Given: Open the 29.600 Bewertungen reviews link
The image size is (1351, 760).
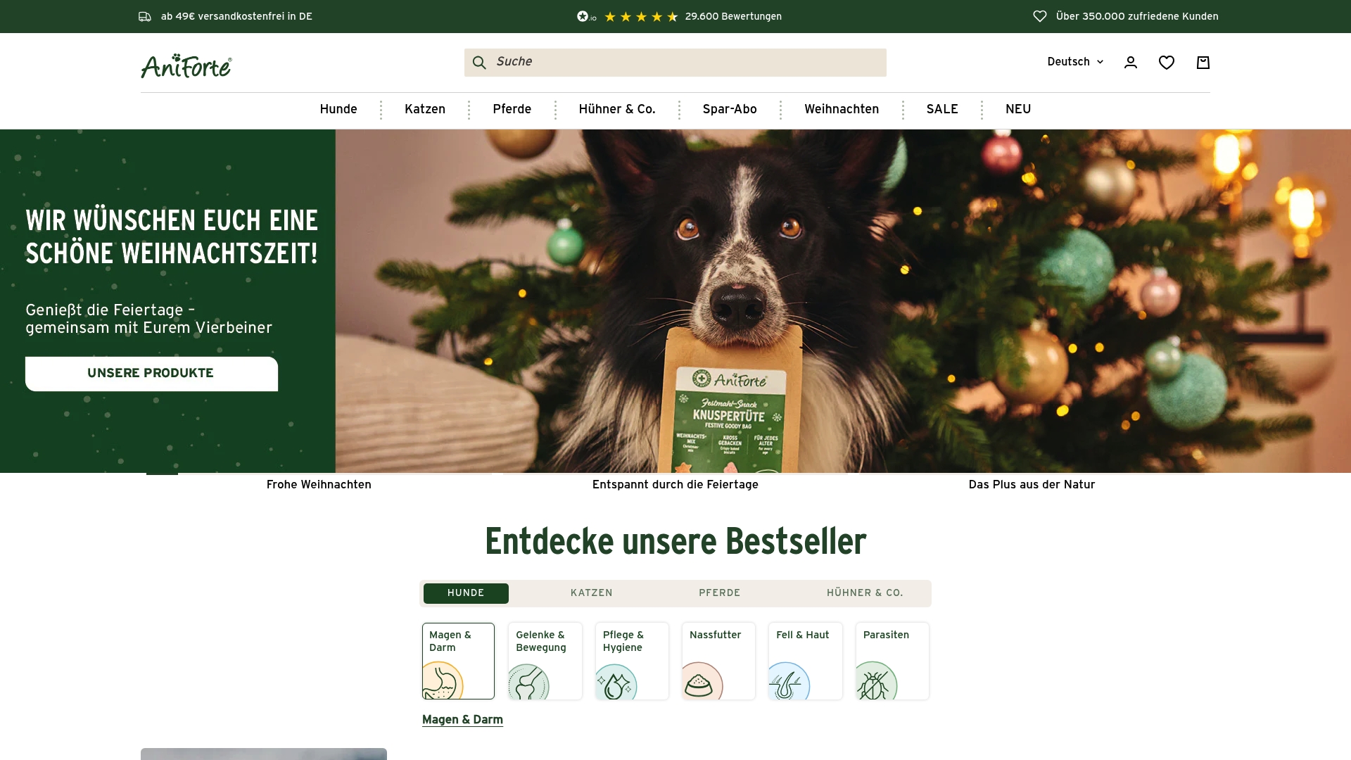Looking at the screenshot, I should point(734,16).
